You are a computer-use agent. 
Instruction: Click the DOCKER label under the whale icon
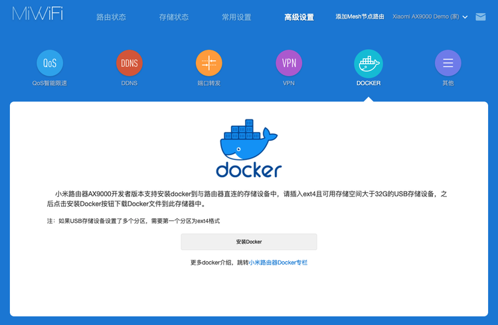(x=369, y=83)
